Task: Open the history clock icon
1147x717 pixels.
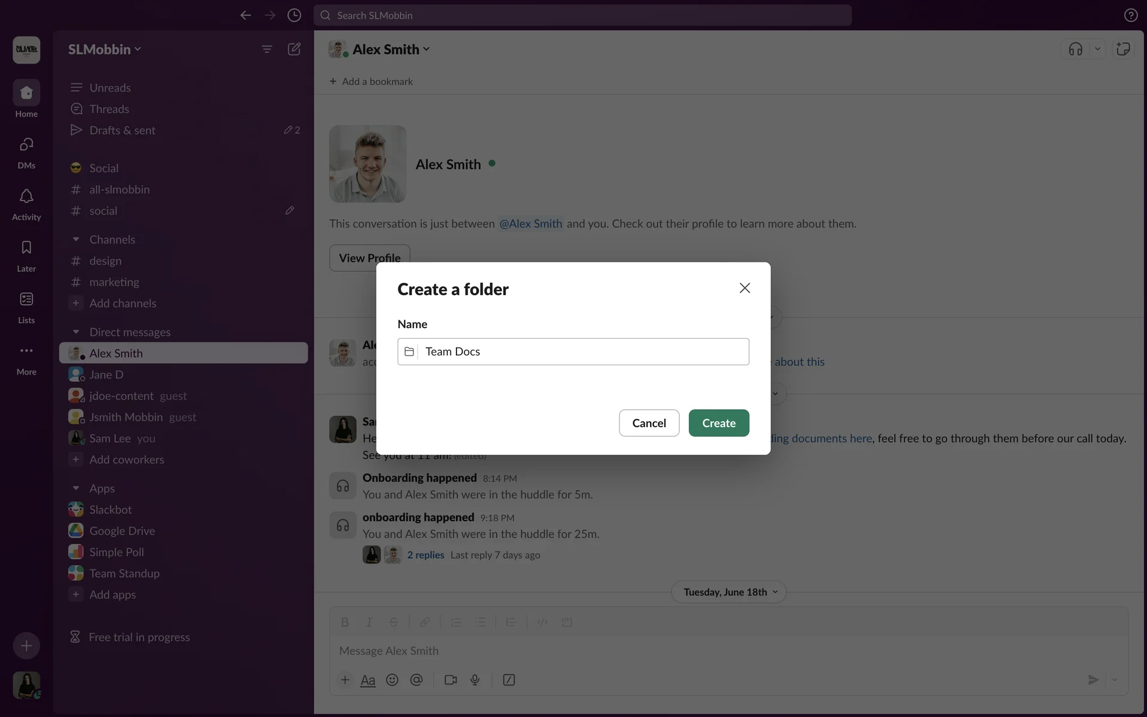Action: [294, 16]
